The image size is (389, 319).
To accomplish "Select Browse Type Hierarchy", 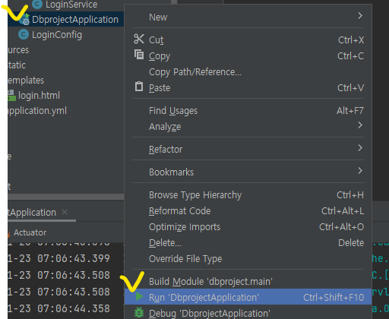I will coord(248,195).
